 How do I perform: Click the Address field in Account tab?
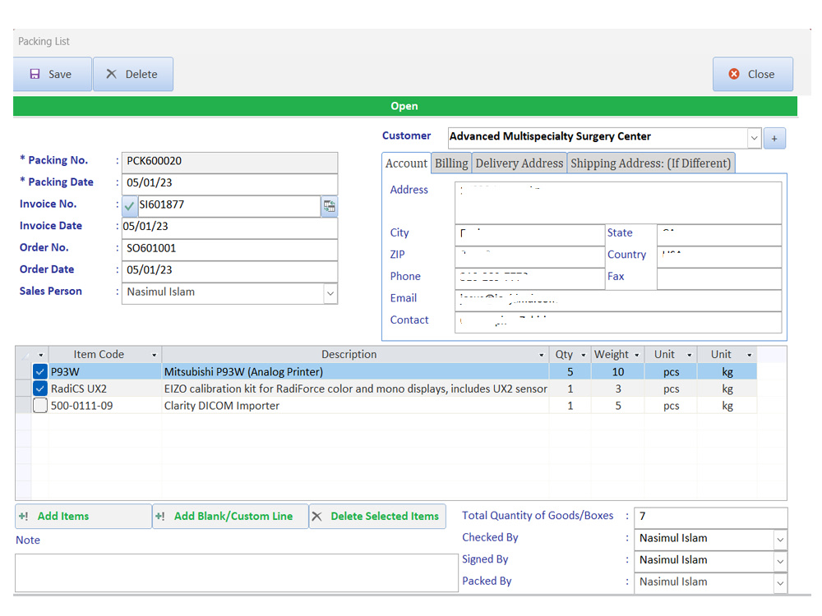[618, 203]
